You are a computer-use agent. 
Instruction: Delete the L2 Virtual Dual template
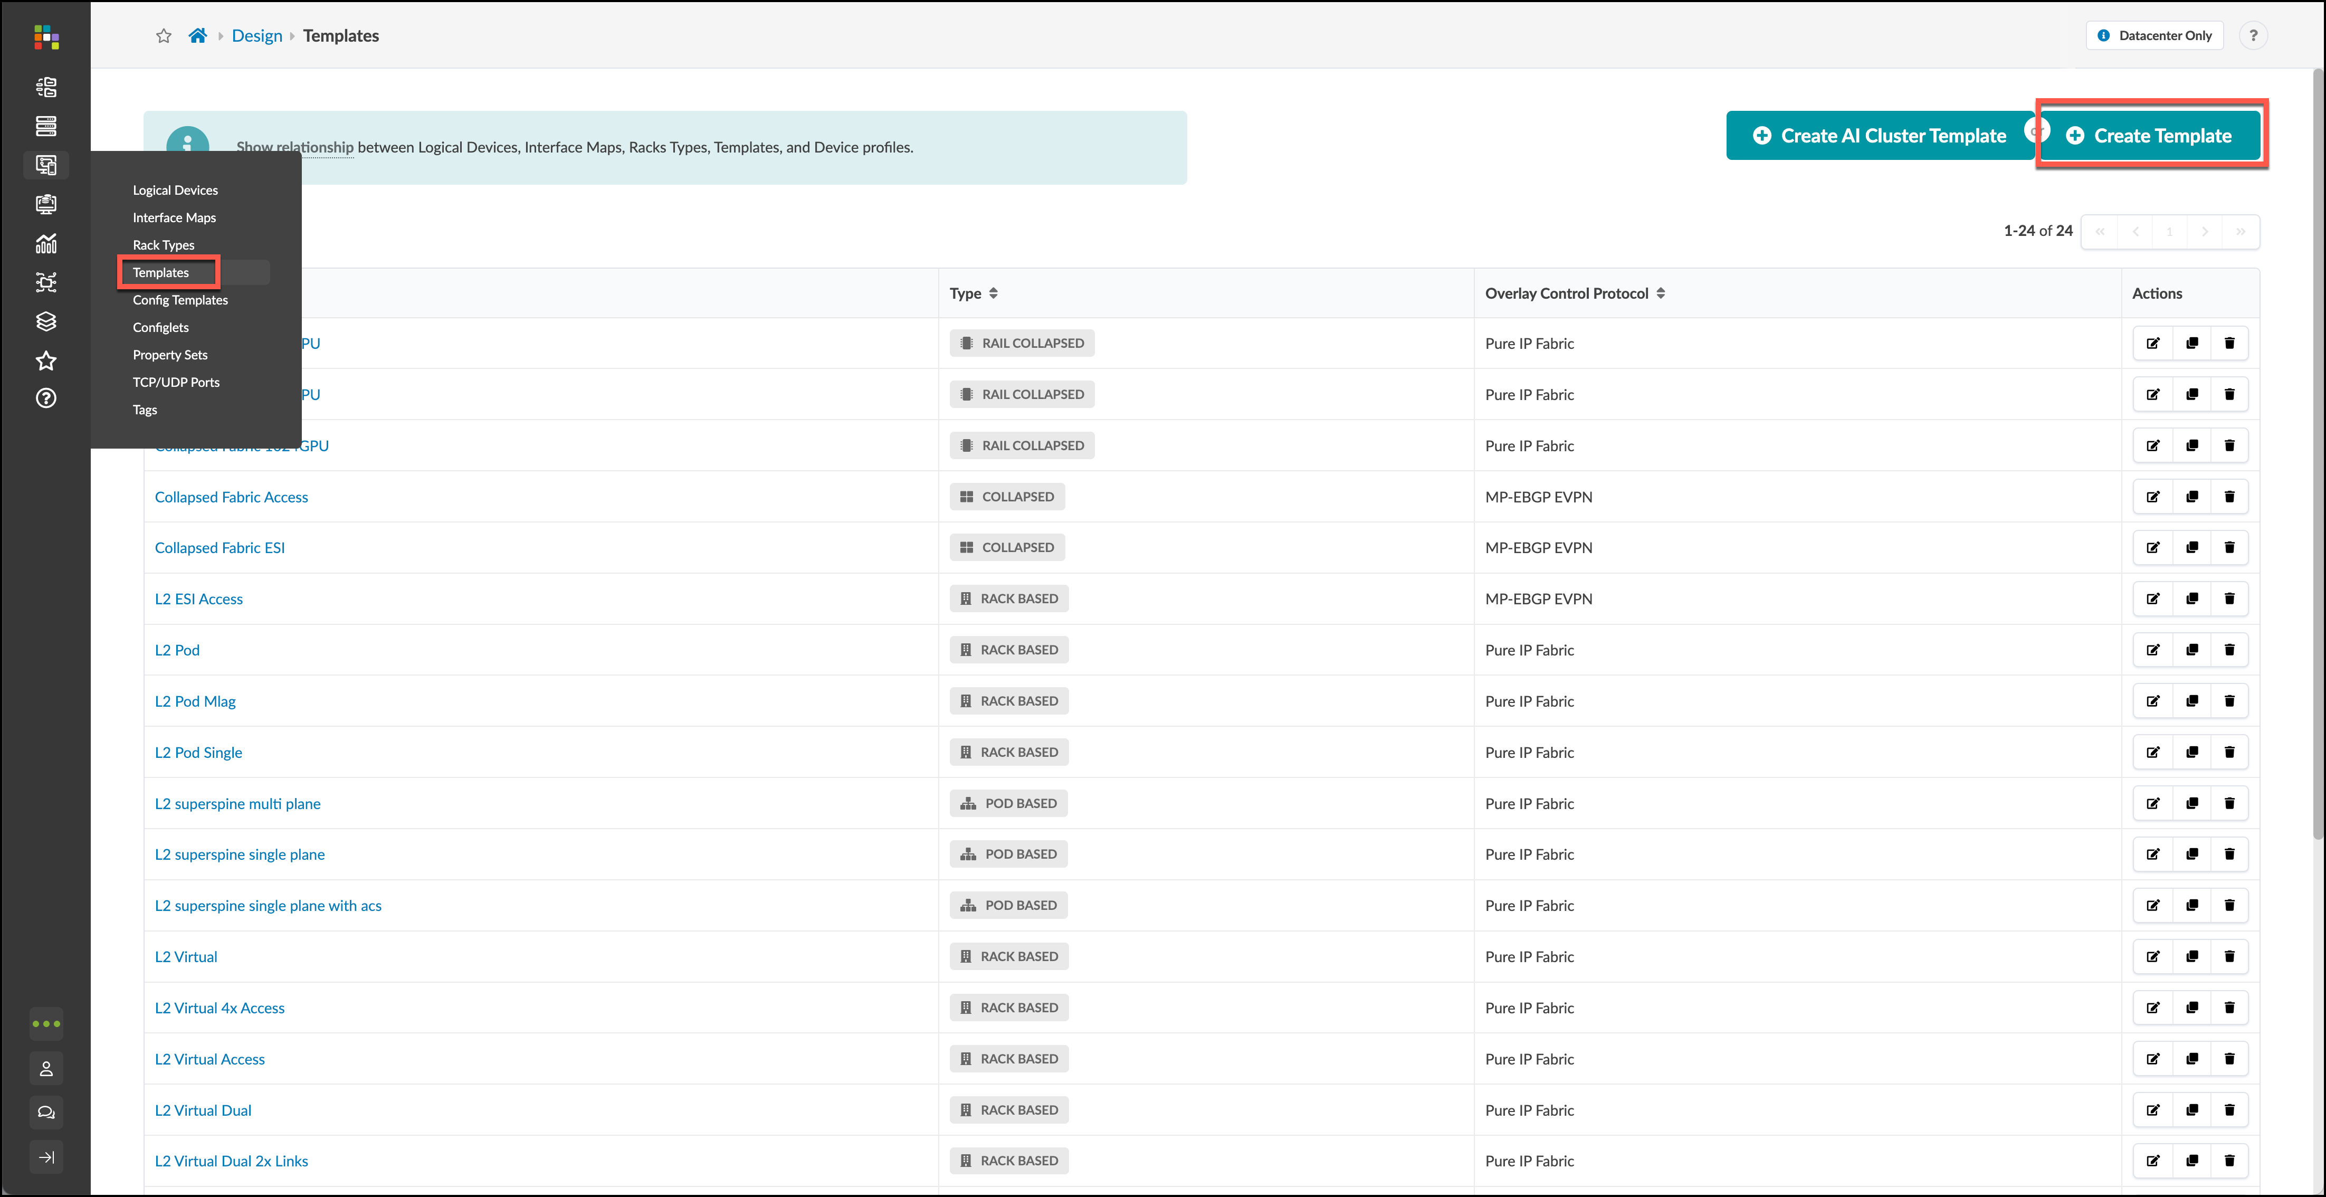coord(2229,1110)
